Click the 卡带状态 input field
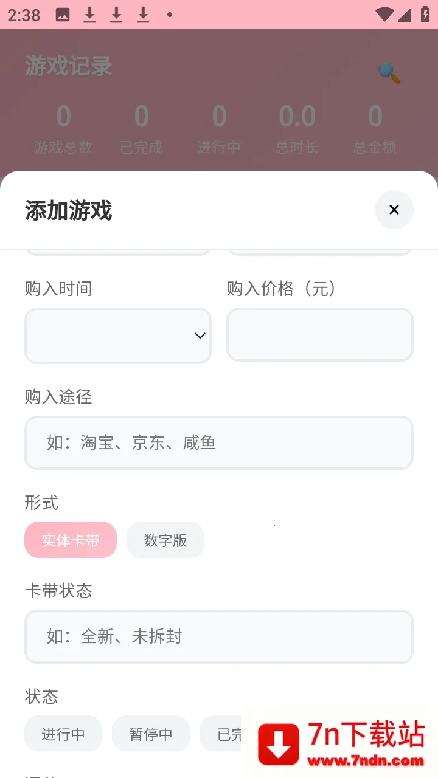 click(219, 636)
